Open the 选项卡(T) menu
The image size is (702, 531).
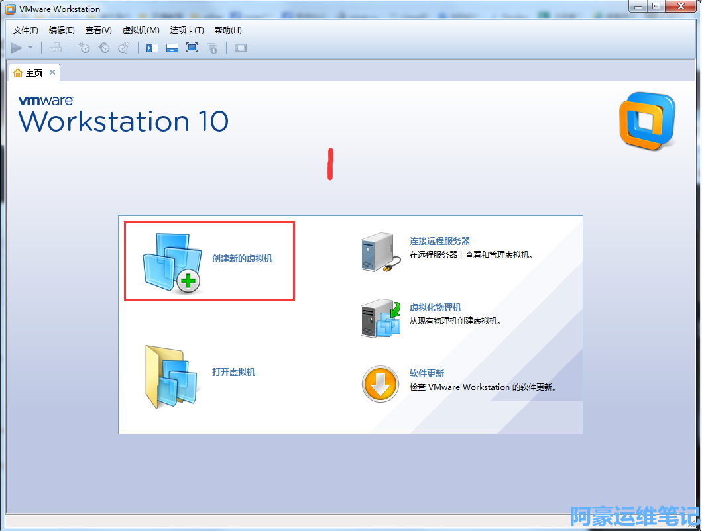pos(187,30)
